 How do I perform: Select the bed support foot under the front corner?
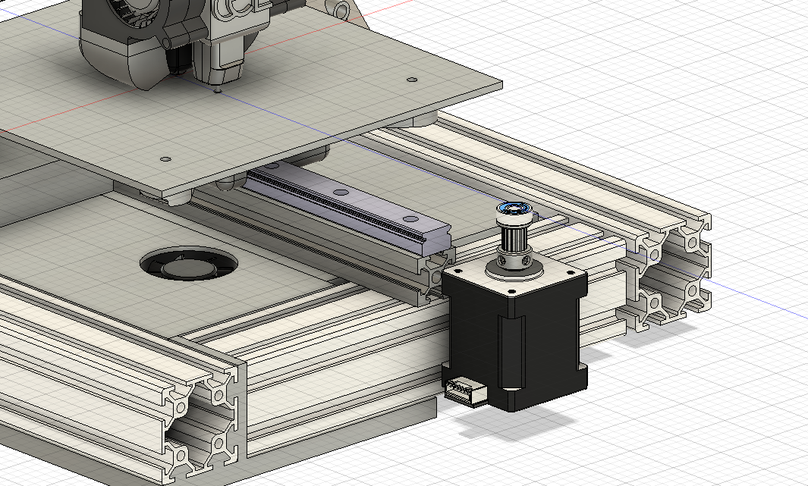(178, 198)
